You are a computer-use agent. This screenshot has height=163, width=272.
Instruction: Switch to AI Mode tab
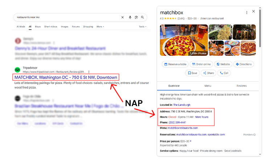[x=21, y=27]
